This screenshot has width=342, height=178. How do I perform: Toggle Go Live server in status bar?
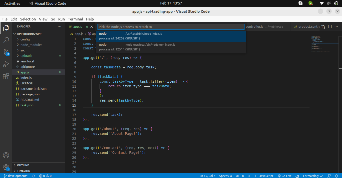click(x=284, y=176)
